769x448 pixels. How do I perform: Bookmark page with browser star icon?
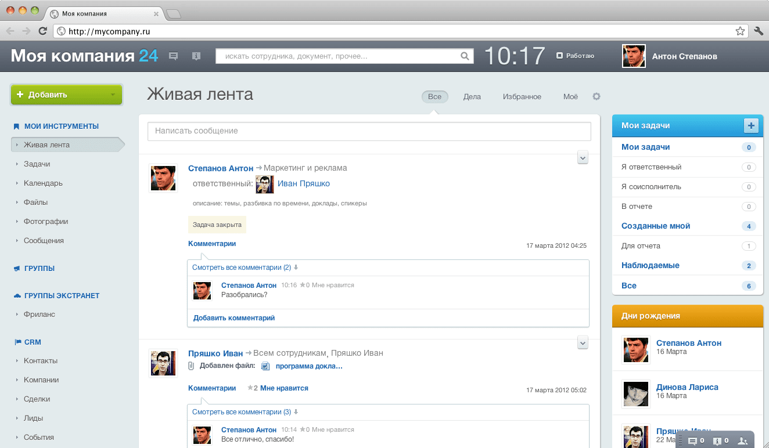click(740, 31)
